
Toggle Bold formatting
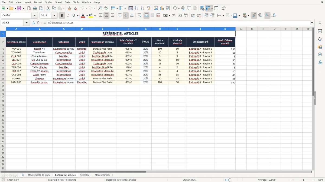pos(62,16)
